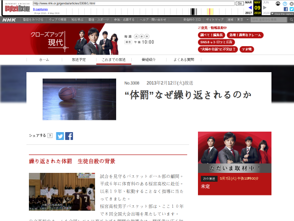Open the 報道・スポーツ menu
The width and height of the screenshot is (294, 221).
98,20
